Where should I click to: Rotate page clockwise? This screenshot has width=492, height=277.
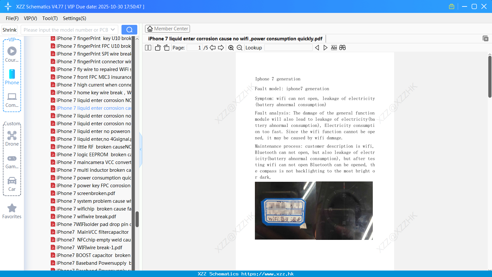click(x=166, y=48)
